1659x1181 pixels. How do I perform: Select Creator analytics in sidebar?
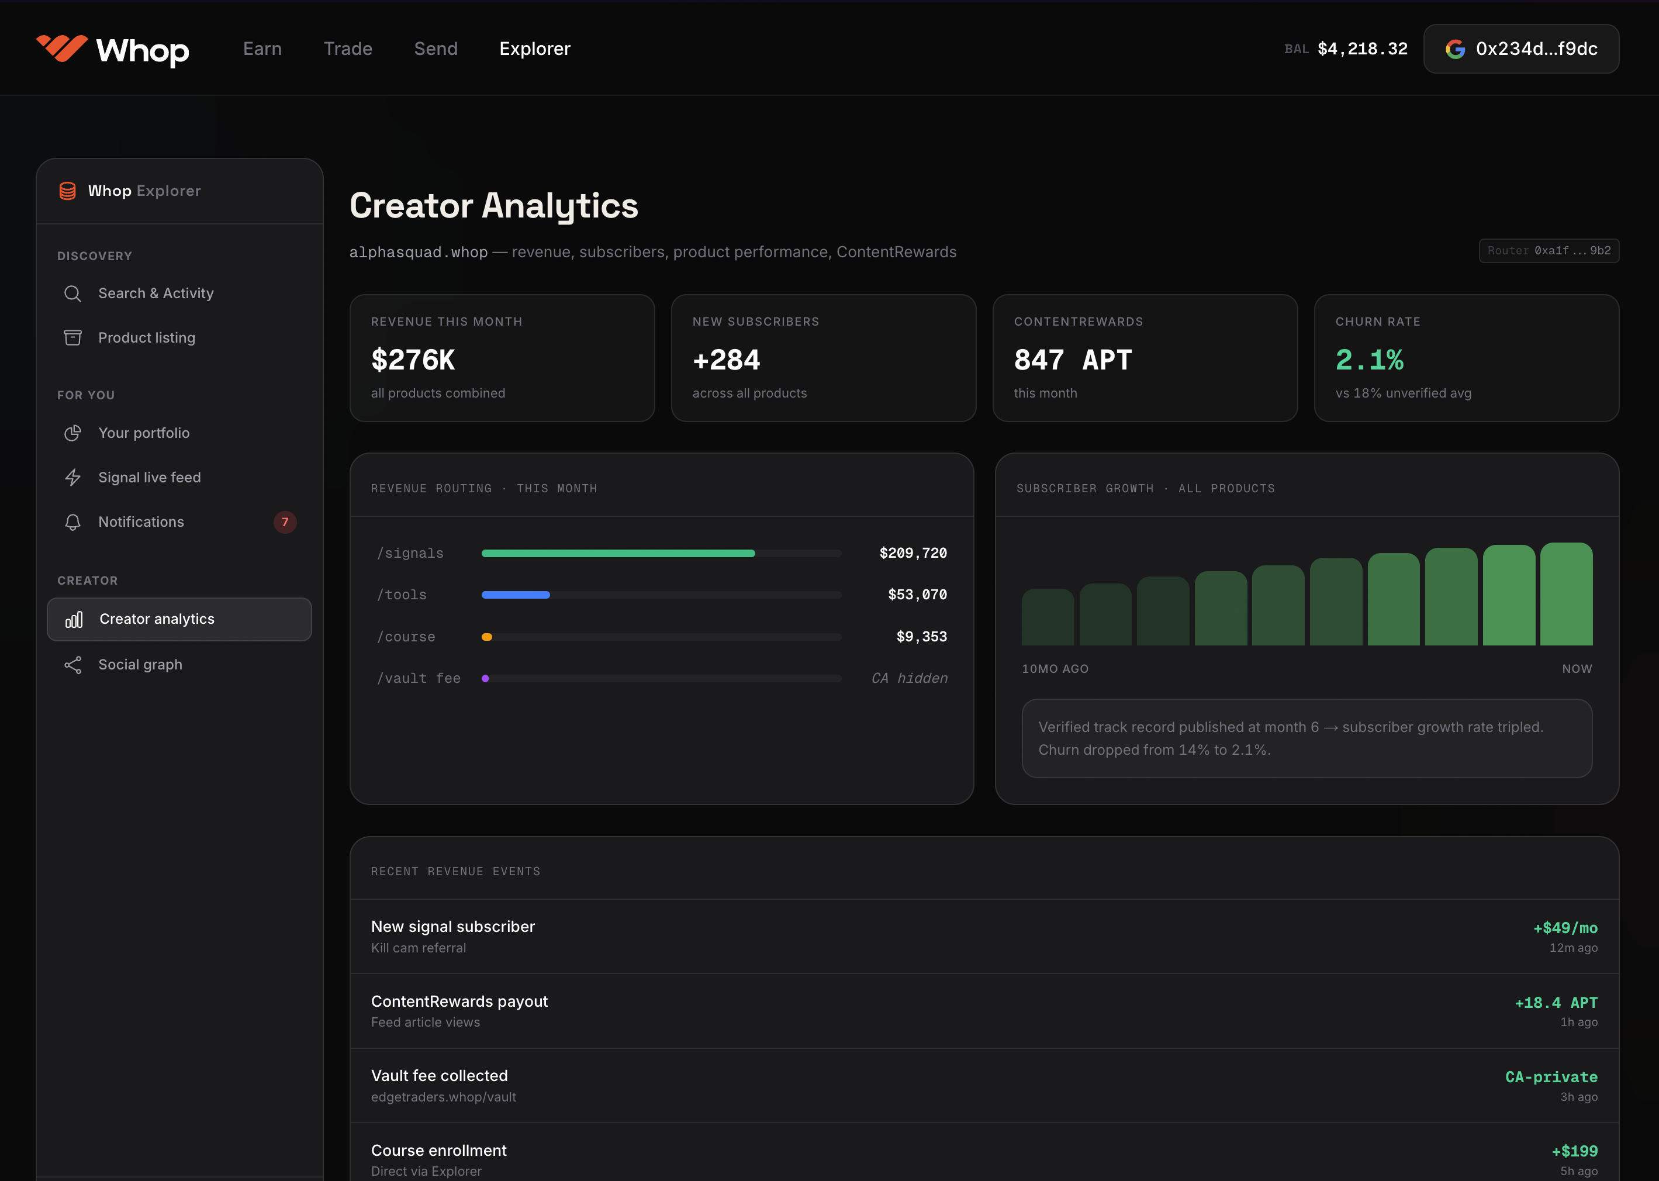[x=179, y=619]
